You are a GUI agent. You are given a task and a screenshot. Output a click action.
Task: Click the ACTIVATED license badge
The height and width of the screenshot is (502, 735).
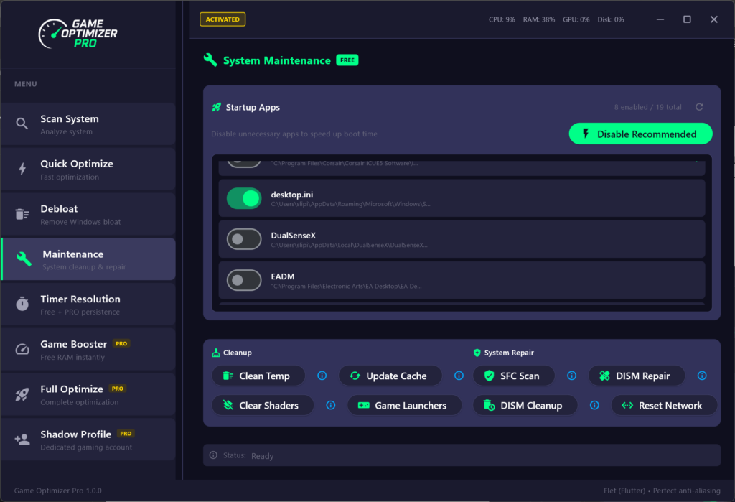click(223, 19)
